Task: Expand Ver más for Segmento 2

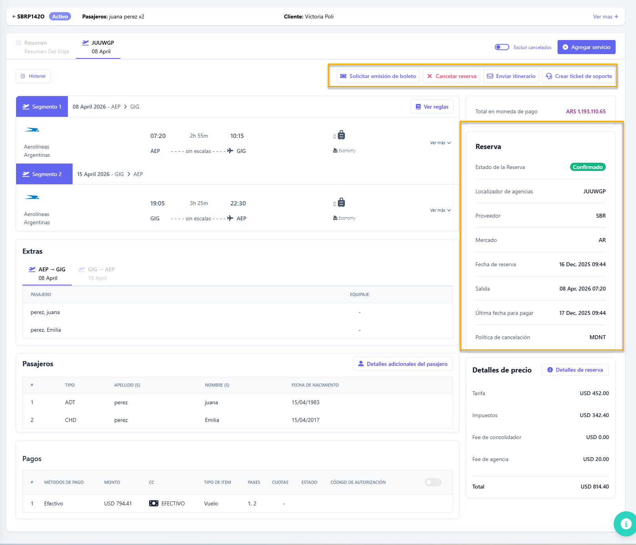Action: click(440, 210)
